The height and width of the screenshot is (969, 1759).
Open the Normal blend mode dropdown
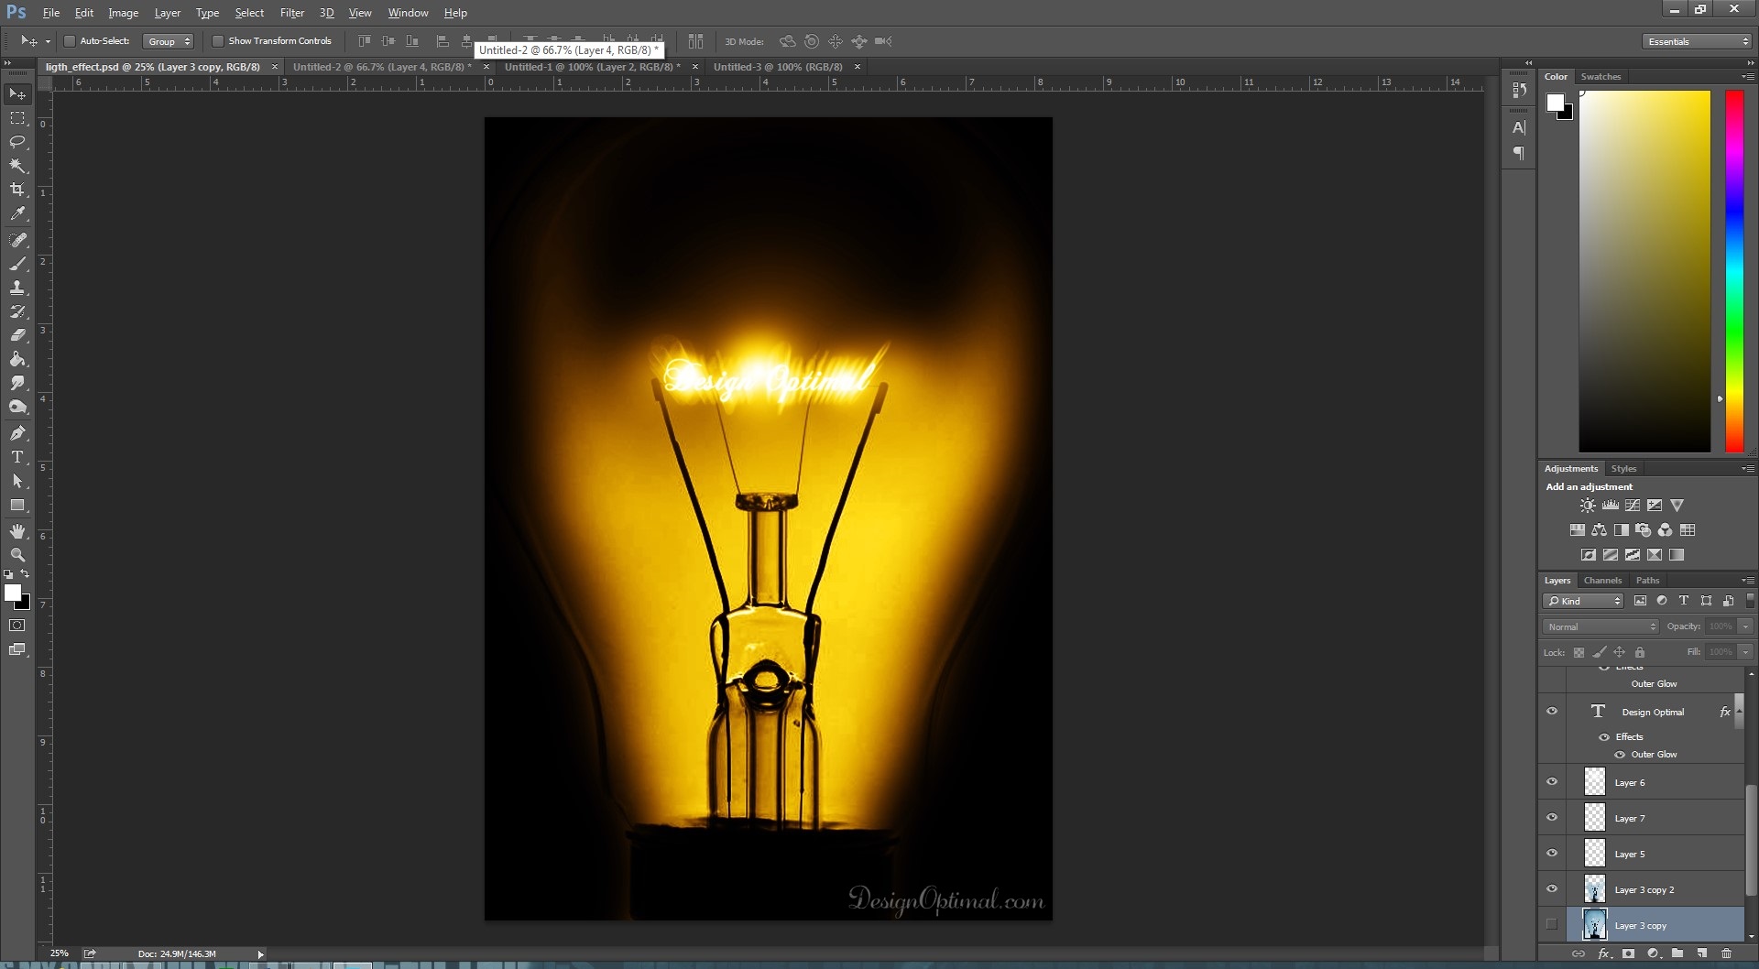pos(1601,626)
